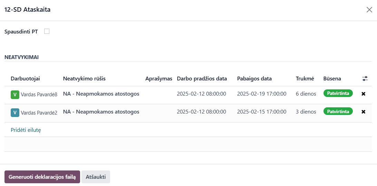Image resolution: width=377 pixels, height=186 pixels.
Task: Click the Pridėti eilutę link
Action: 26,130
